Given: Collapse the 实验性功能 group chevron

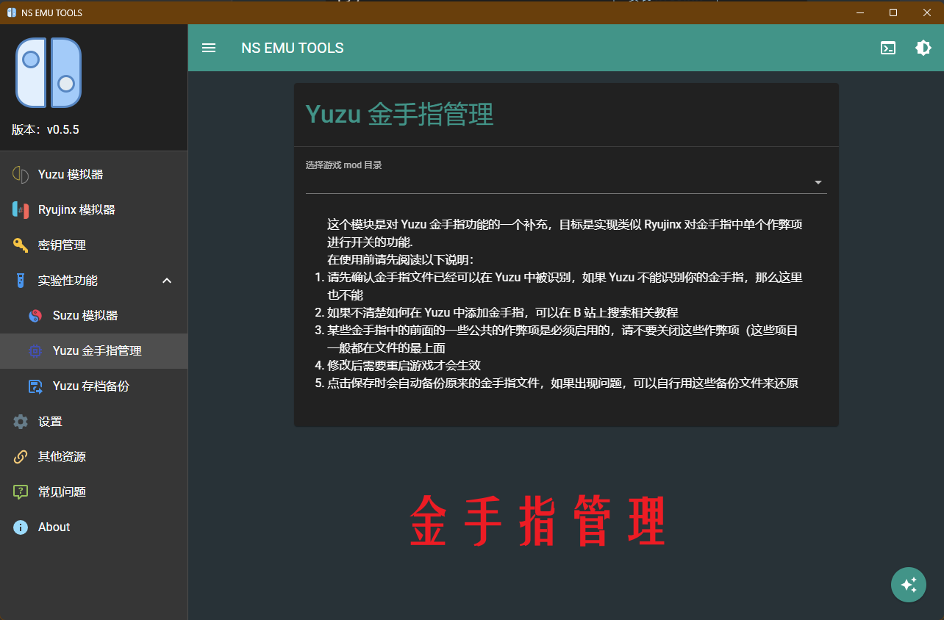Looking at the screenshot, I should (x=167, y=281).
